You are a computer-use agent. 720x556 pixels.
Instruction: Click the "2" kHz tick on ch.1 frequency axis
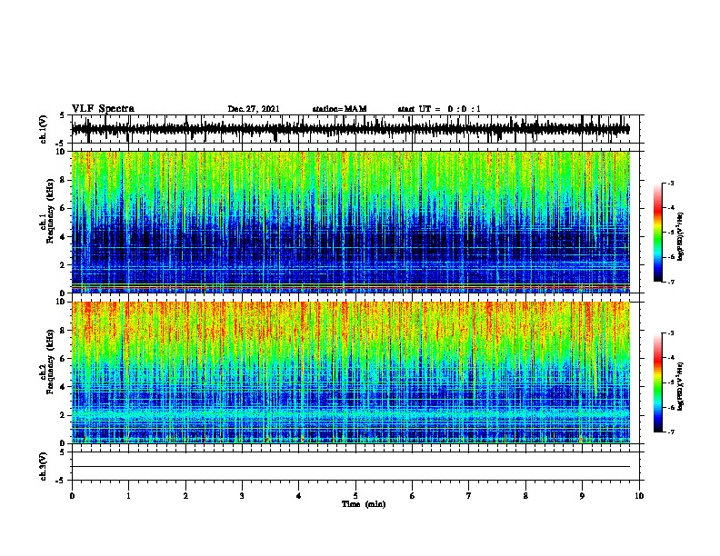64,264
